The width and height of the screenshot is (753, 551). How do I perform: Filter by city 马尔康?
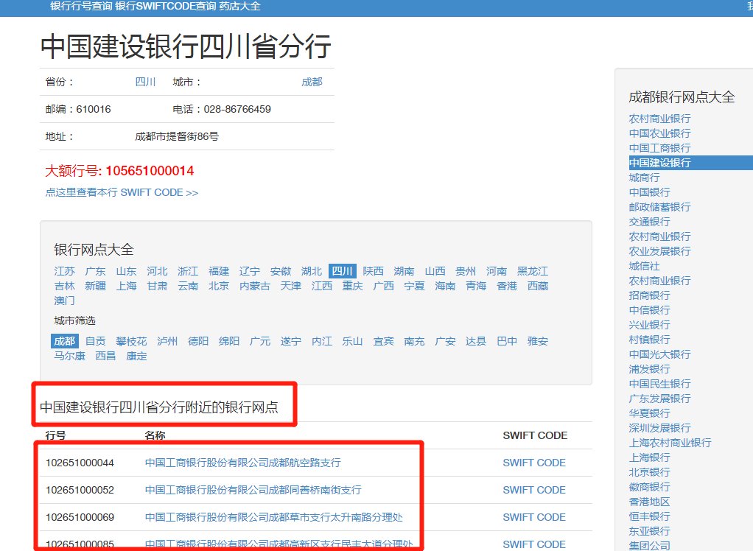[70, 356]
